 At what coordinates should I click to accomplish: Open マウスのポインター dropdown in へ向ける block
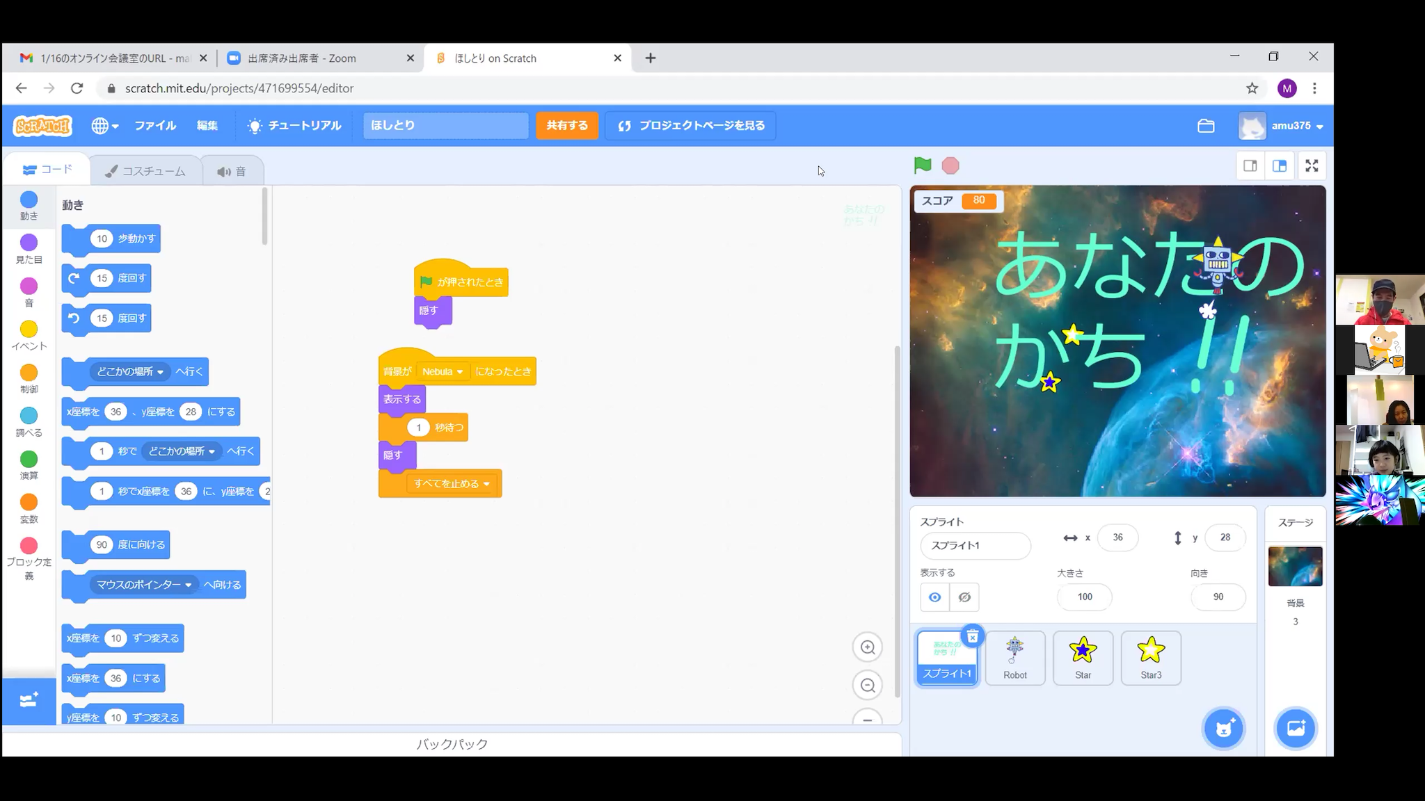point(144,585)
